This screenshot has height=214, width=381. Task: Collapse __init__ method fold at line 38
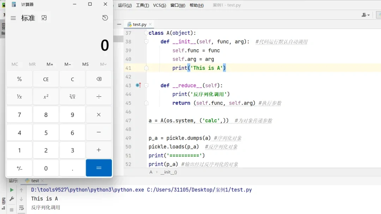[x=146, y=42]
